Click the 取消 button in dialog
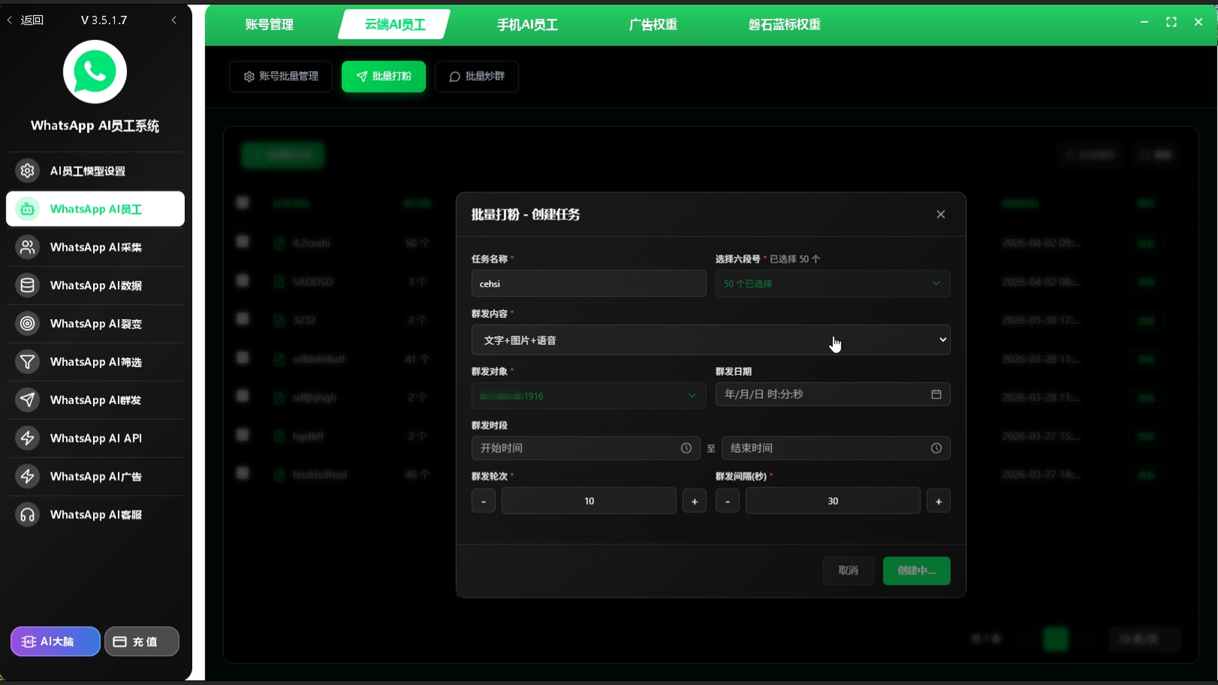The image size is (1218, 685). click(848, 570)
